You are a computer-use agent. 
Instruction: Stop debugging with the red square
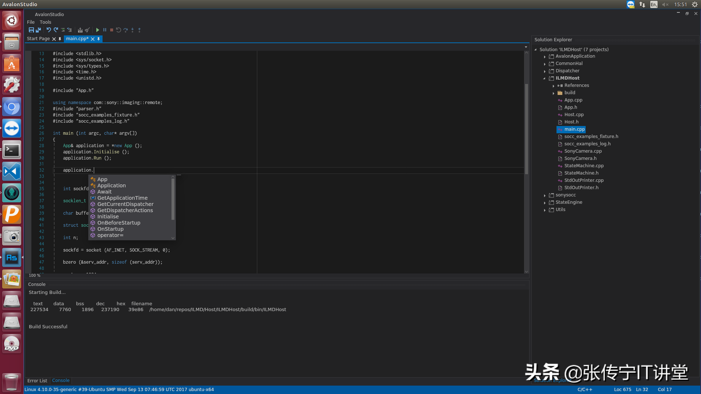click(112, 30)
